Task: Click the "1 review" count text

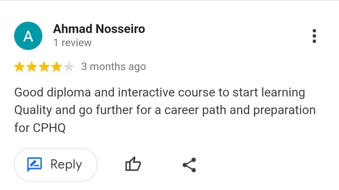Action: pyautogui.click(x=72, y=43)
